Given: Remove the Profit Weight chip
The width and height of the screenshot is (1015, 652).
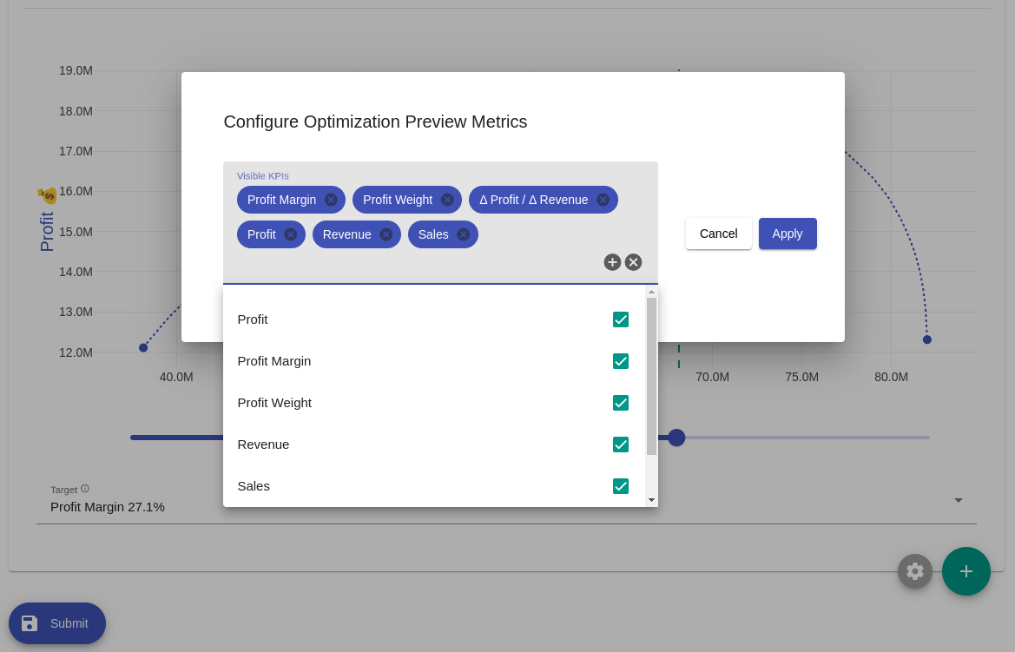Looking at the screenshot, I should pyautogui.click(x=446, y=200).
